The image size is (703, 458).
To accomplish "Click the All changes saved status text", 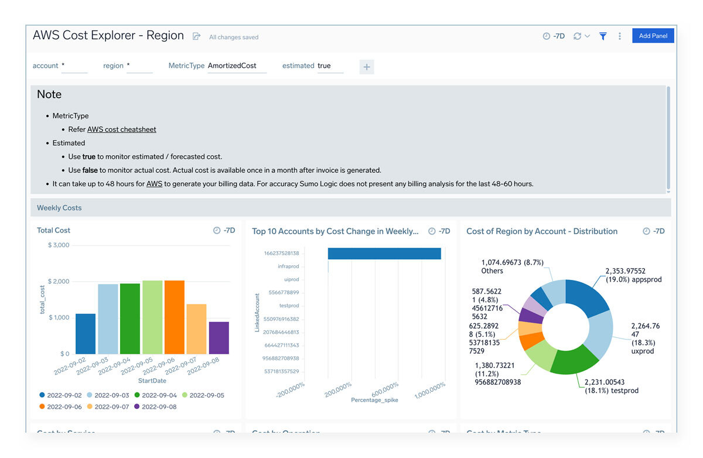I will [x=234, y=37].
